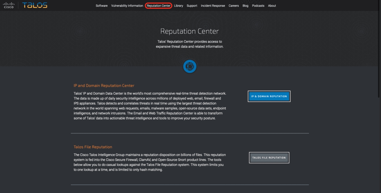Viewport: 381px width, 193px height.
Task: Open the Careers page link
Action: pyautogui.click(x=234, y=6)
